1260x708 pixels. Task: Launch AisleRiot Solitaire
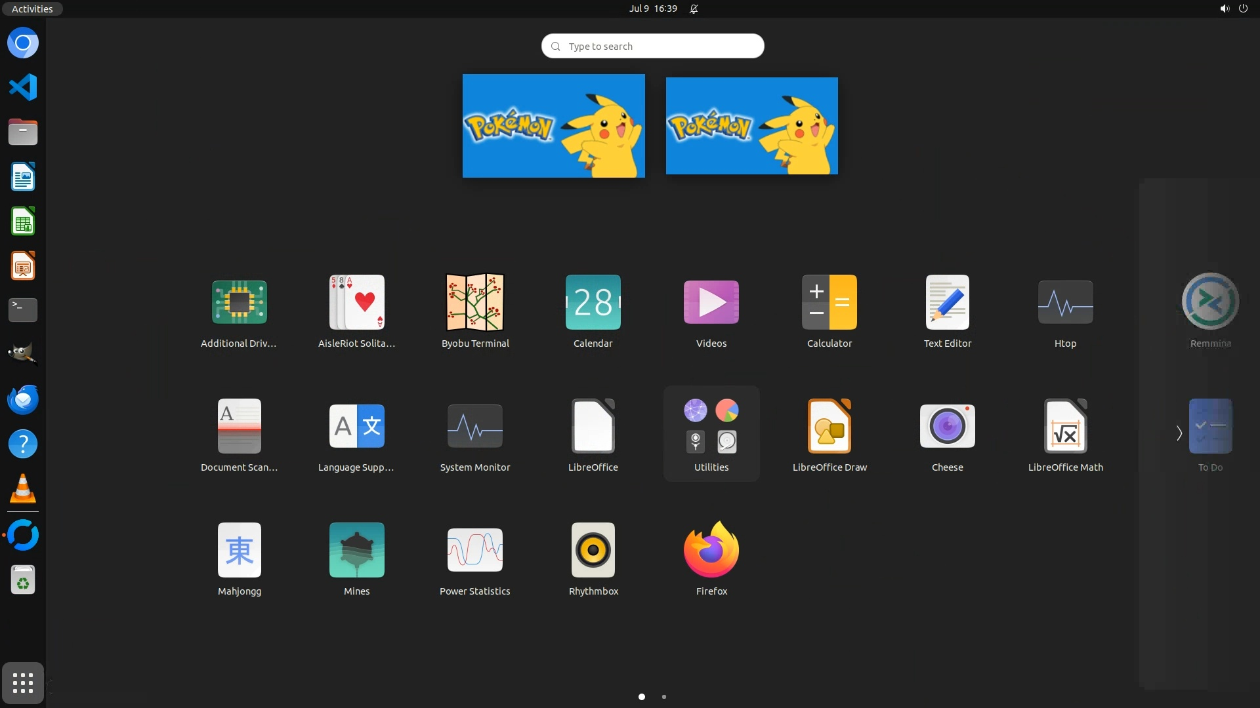[356, 302]
